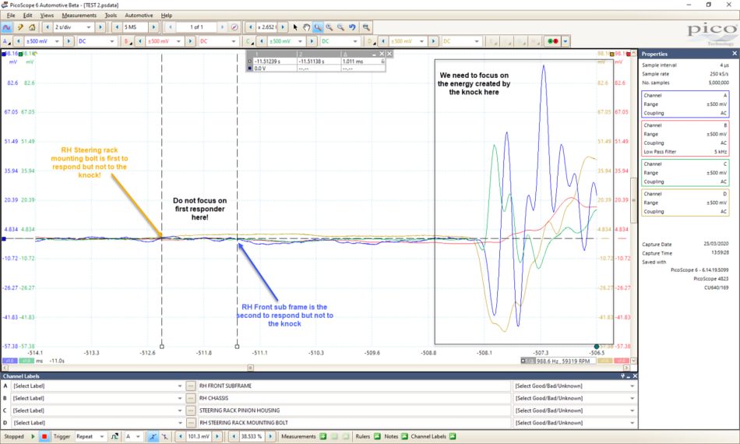Open the Help menu
The height and width of the screenshot is (444, 740).
pos(167,15)
